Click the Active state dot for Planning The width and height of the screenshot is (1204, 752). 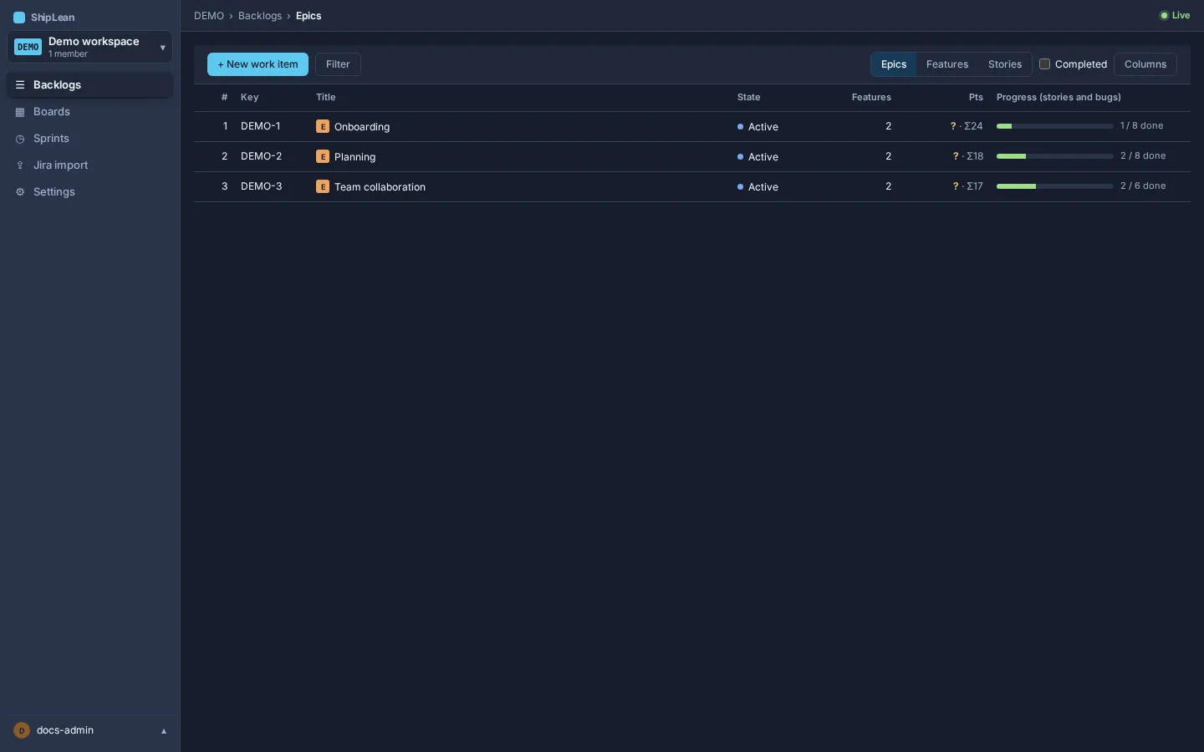(741, 157)
